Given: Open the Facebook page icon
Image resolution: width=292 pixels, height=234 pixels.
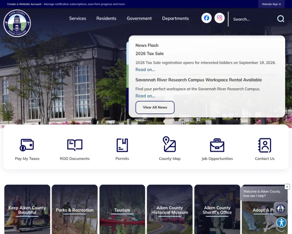Looking at the screenshot, I should (206, 18).
